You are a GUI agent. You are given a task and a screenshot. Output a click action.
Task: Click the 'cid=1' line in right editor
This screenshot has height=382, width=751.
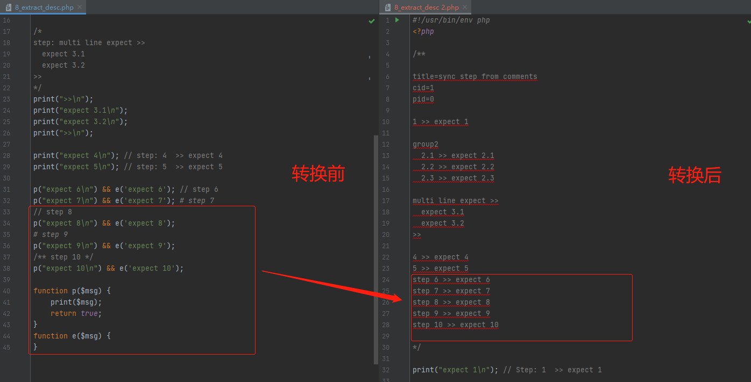(423, 88)
